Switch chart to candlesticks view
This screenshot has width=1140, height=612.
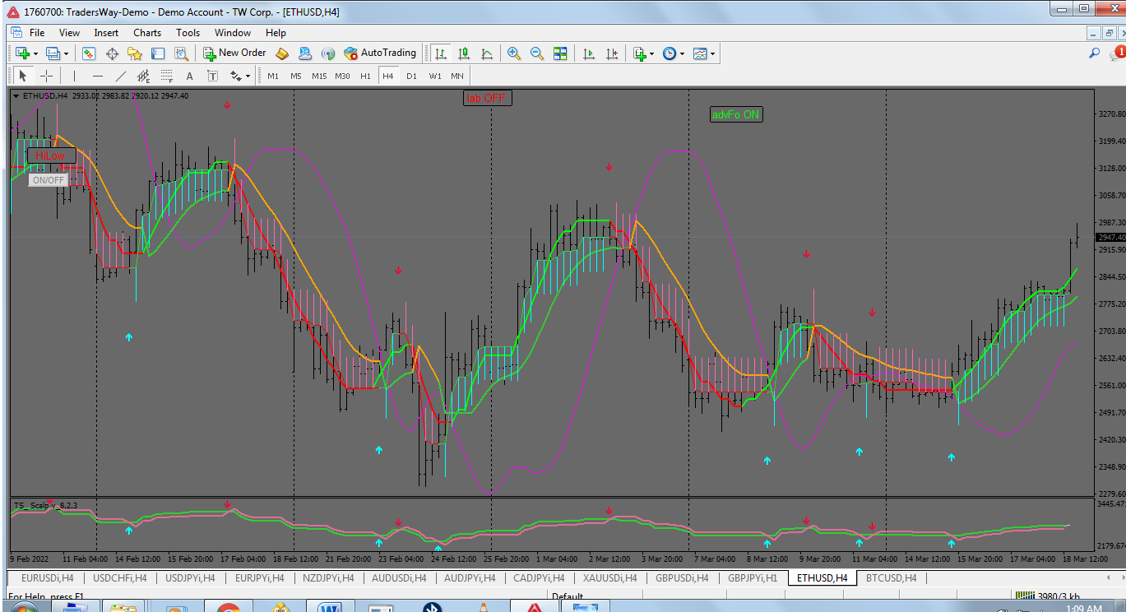point(464,53)
